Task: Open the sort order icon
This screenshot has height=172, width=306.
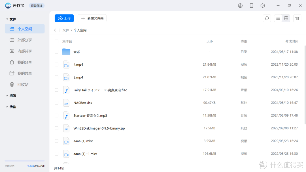Action: point(297,18)
